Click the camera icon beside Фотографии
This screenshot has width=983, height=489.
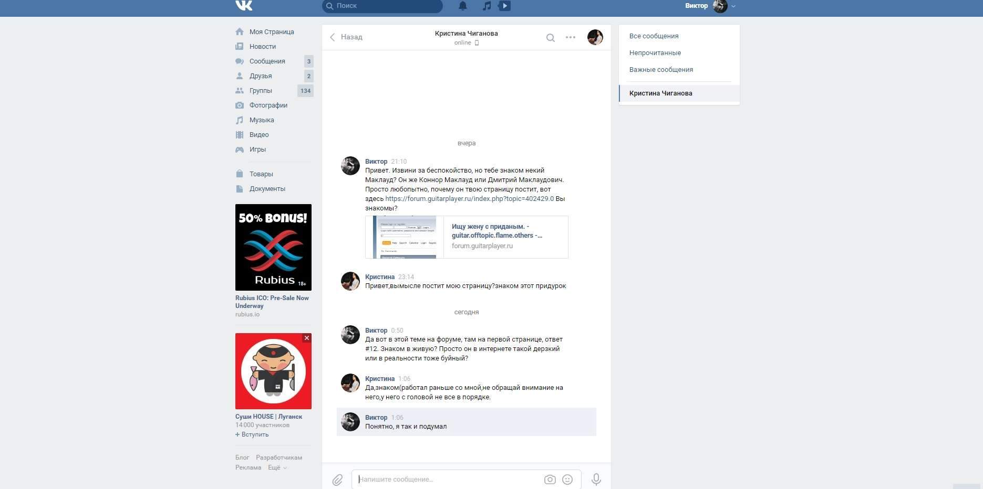tap(240, 105)
